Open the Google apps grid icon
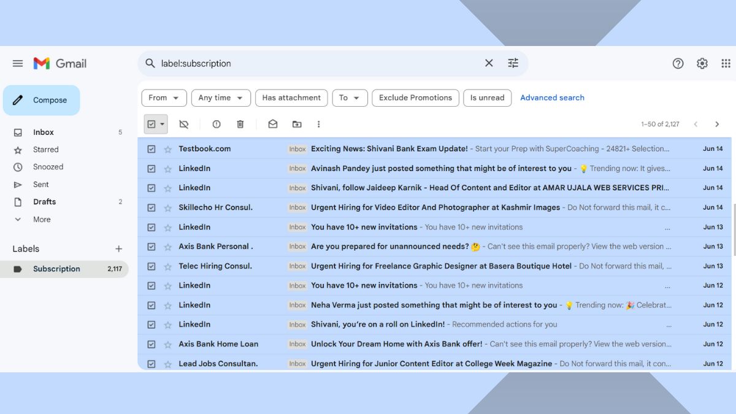This screenshot has width=736, height=414. (726, 63)
